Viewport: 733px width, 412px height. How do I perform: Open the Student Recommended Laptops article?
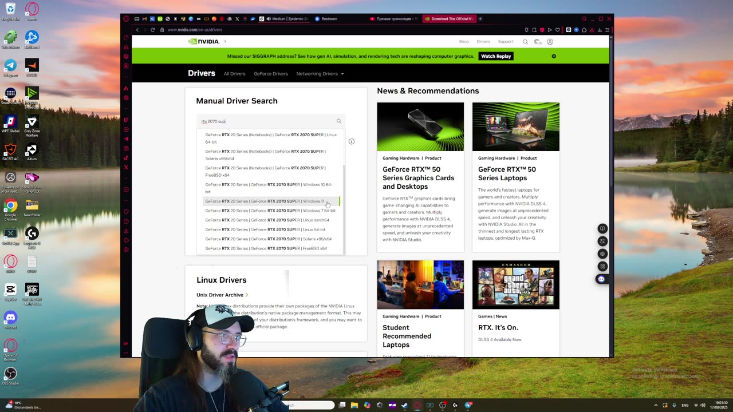click(407, 336)
